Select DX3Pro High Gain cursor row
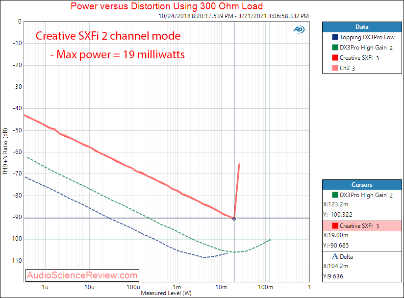404x298 pixels. point(362,195)
